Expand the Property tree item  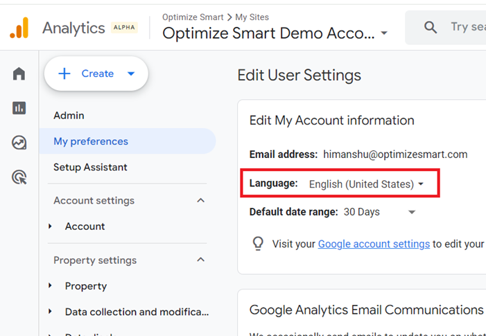[x=50, y=286]
